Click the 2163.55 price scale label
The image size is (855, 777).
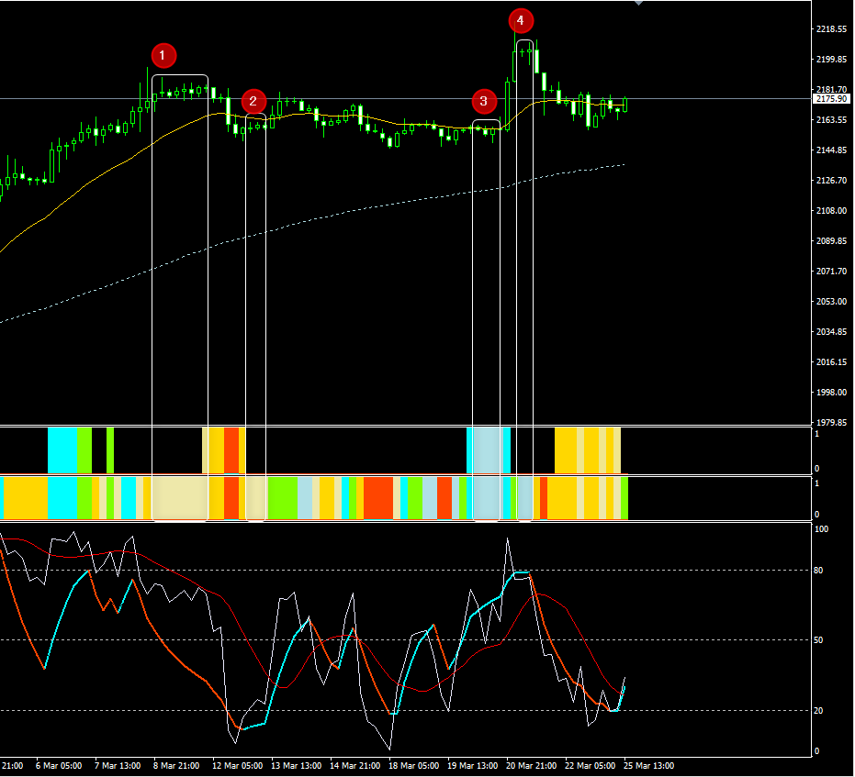(x=831, y=119)
